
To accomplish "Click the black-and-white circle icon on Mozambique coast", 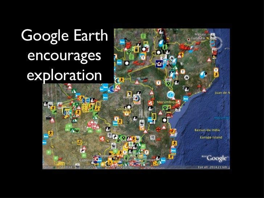I will tap(165, 120).
